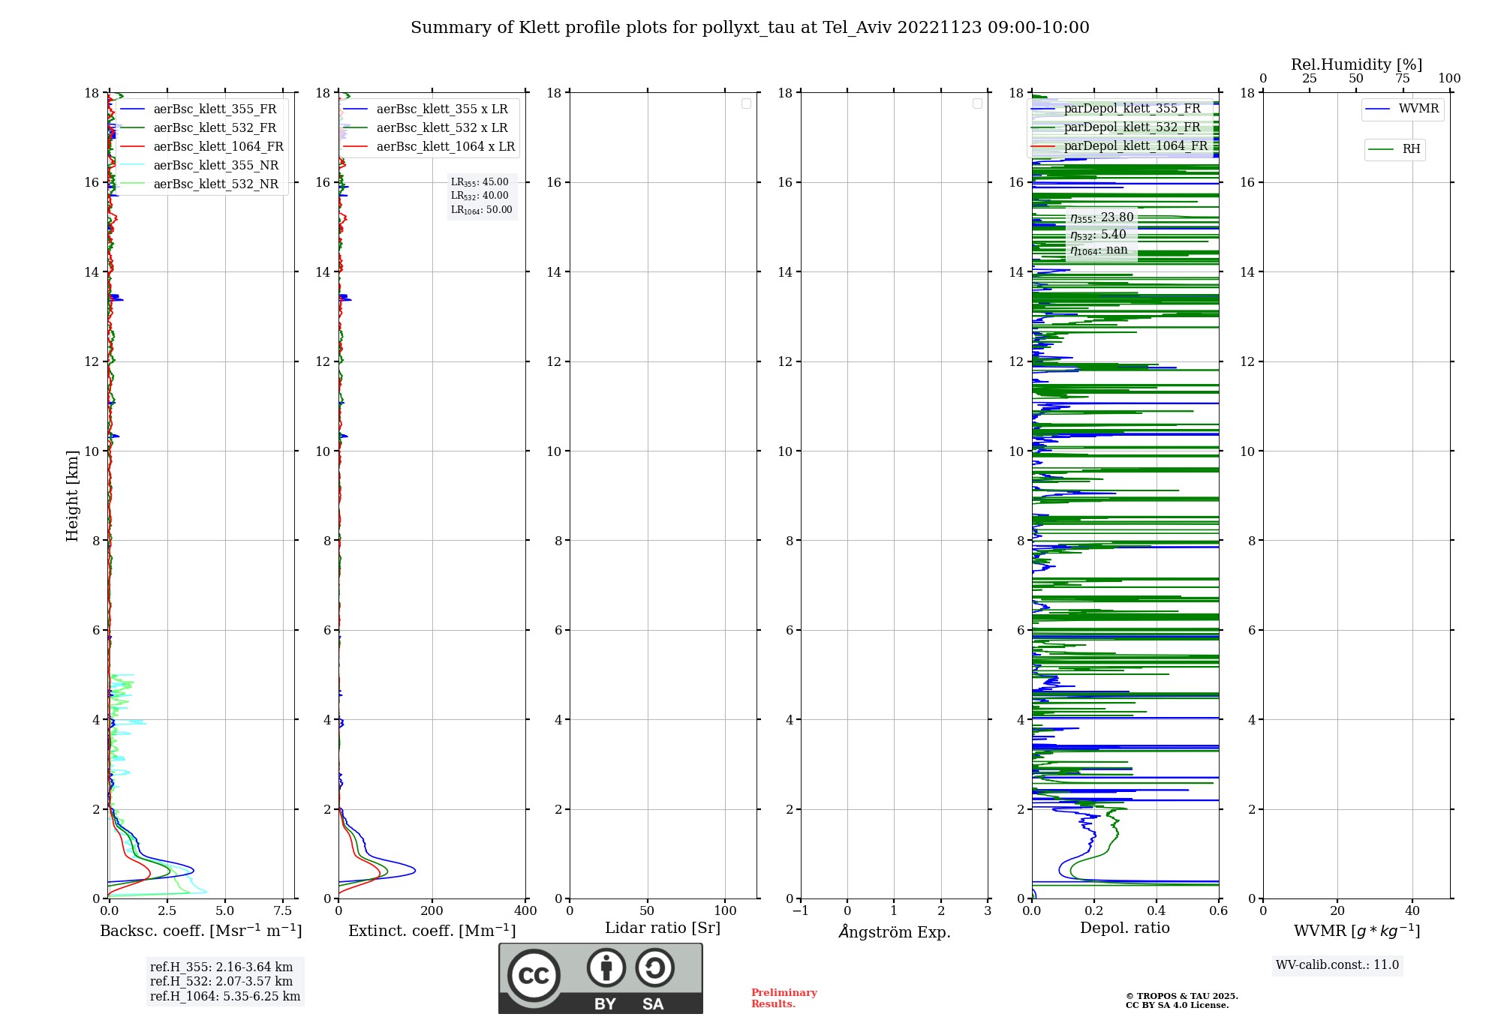Click the 'Depol. ratio' axis label
The image size is (1501, 1020).
(1125, 928)
